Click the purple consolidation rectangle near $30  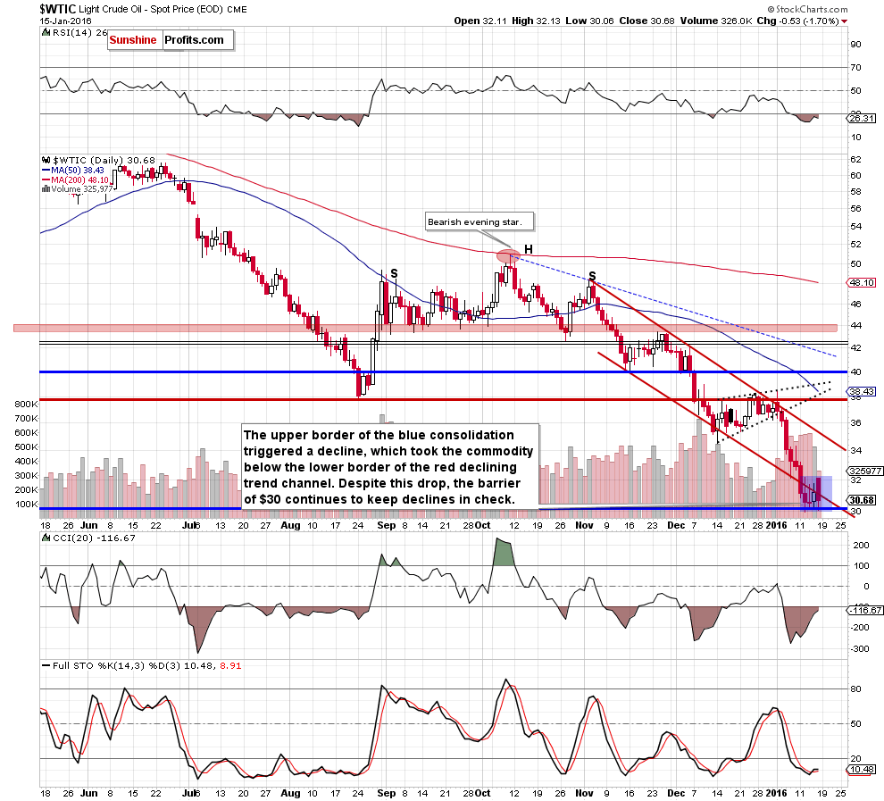pyautogui.click(x=817, y=493)
